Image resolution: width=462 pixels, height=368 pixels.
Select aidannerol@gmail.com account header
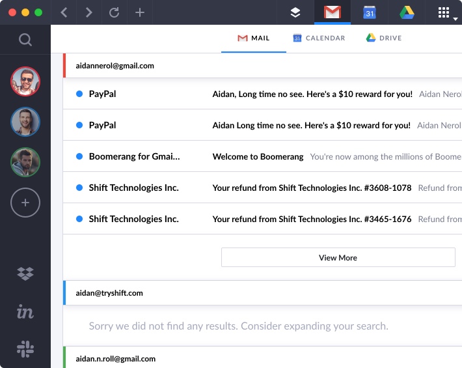(x=262, y=66)
